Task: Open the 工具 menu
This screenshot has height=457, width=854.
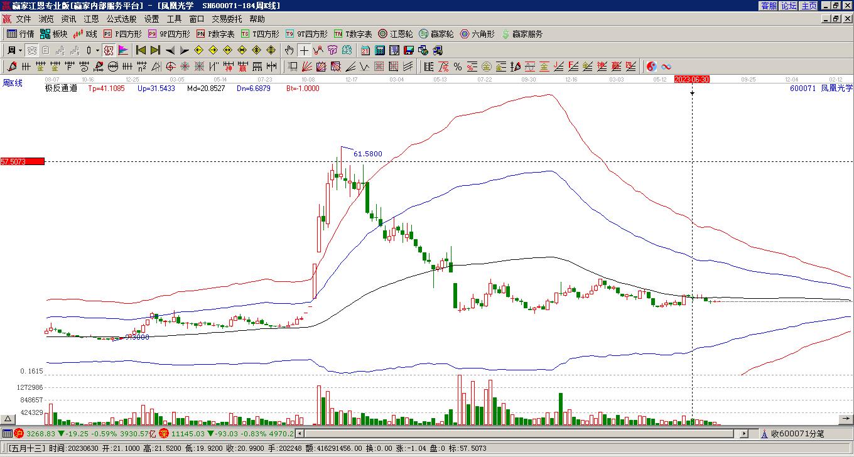Action: click(x=174, y=19)
